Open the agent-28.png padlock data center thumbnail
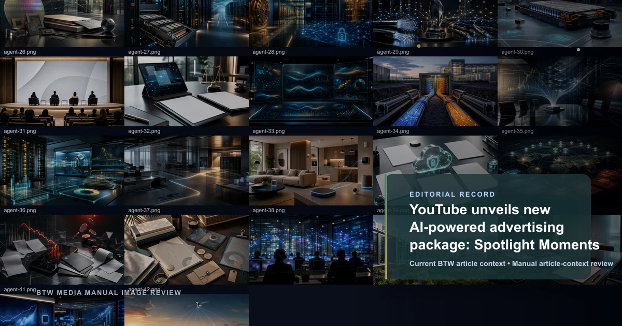622x326 pixels. (x=311, y=23)
